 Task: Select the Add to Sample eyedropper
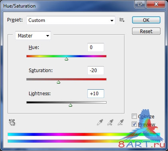tap(111, 122)
